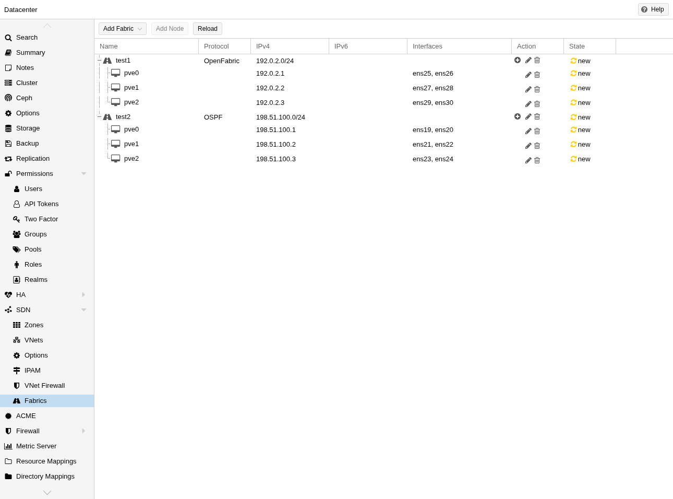Sort by Protocol column header
This screenshot has width=673, height=499.
click(x=225, y=46)
